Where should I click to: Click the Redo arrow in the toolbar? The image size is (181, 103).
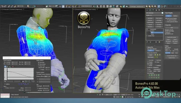click(5, 6)
